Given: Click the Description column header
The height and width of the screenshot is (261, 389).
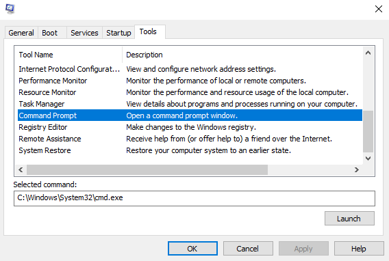Looking at the screenshot, I should pos(242,55).
